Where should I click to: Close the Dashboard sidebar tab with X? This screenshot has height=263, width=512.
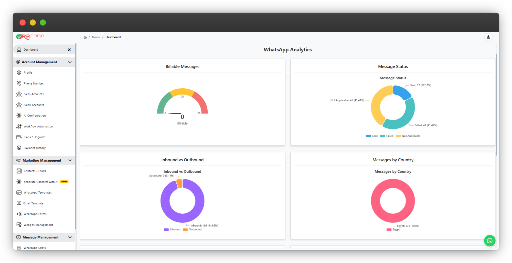69,50
